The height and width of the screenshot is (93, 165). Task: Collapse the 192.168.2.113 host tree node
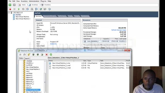[9, 13]
